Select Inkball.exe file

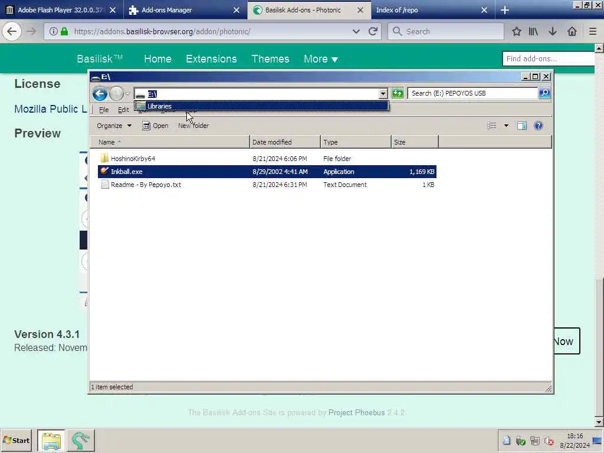click(267, 172)
